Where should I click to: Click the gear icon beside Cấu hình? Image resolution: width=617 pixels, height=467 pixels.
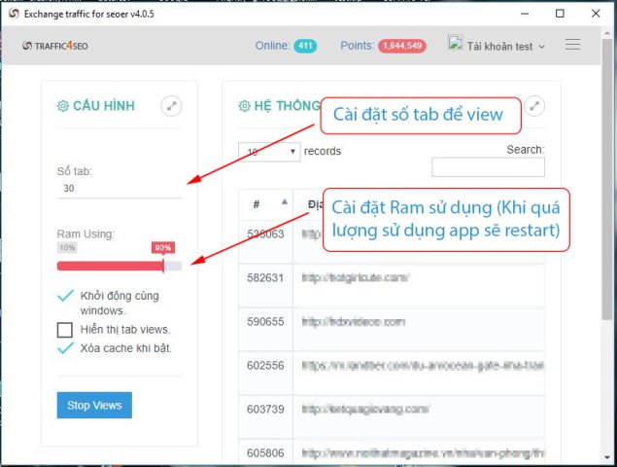coord(63,106)
